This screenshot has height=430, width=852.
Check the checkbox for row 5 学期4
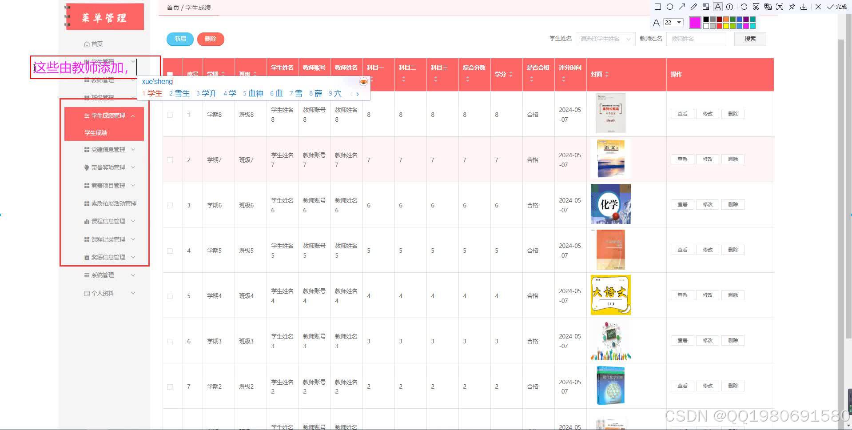point(170,296)
